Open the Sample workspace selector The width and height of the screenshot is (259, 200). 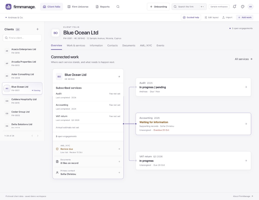(219, 7)
